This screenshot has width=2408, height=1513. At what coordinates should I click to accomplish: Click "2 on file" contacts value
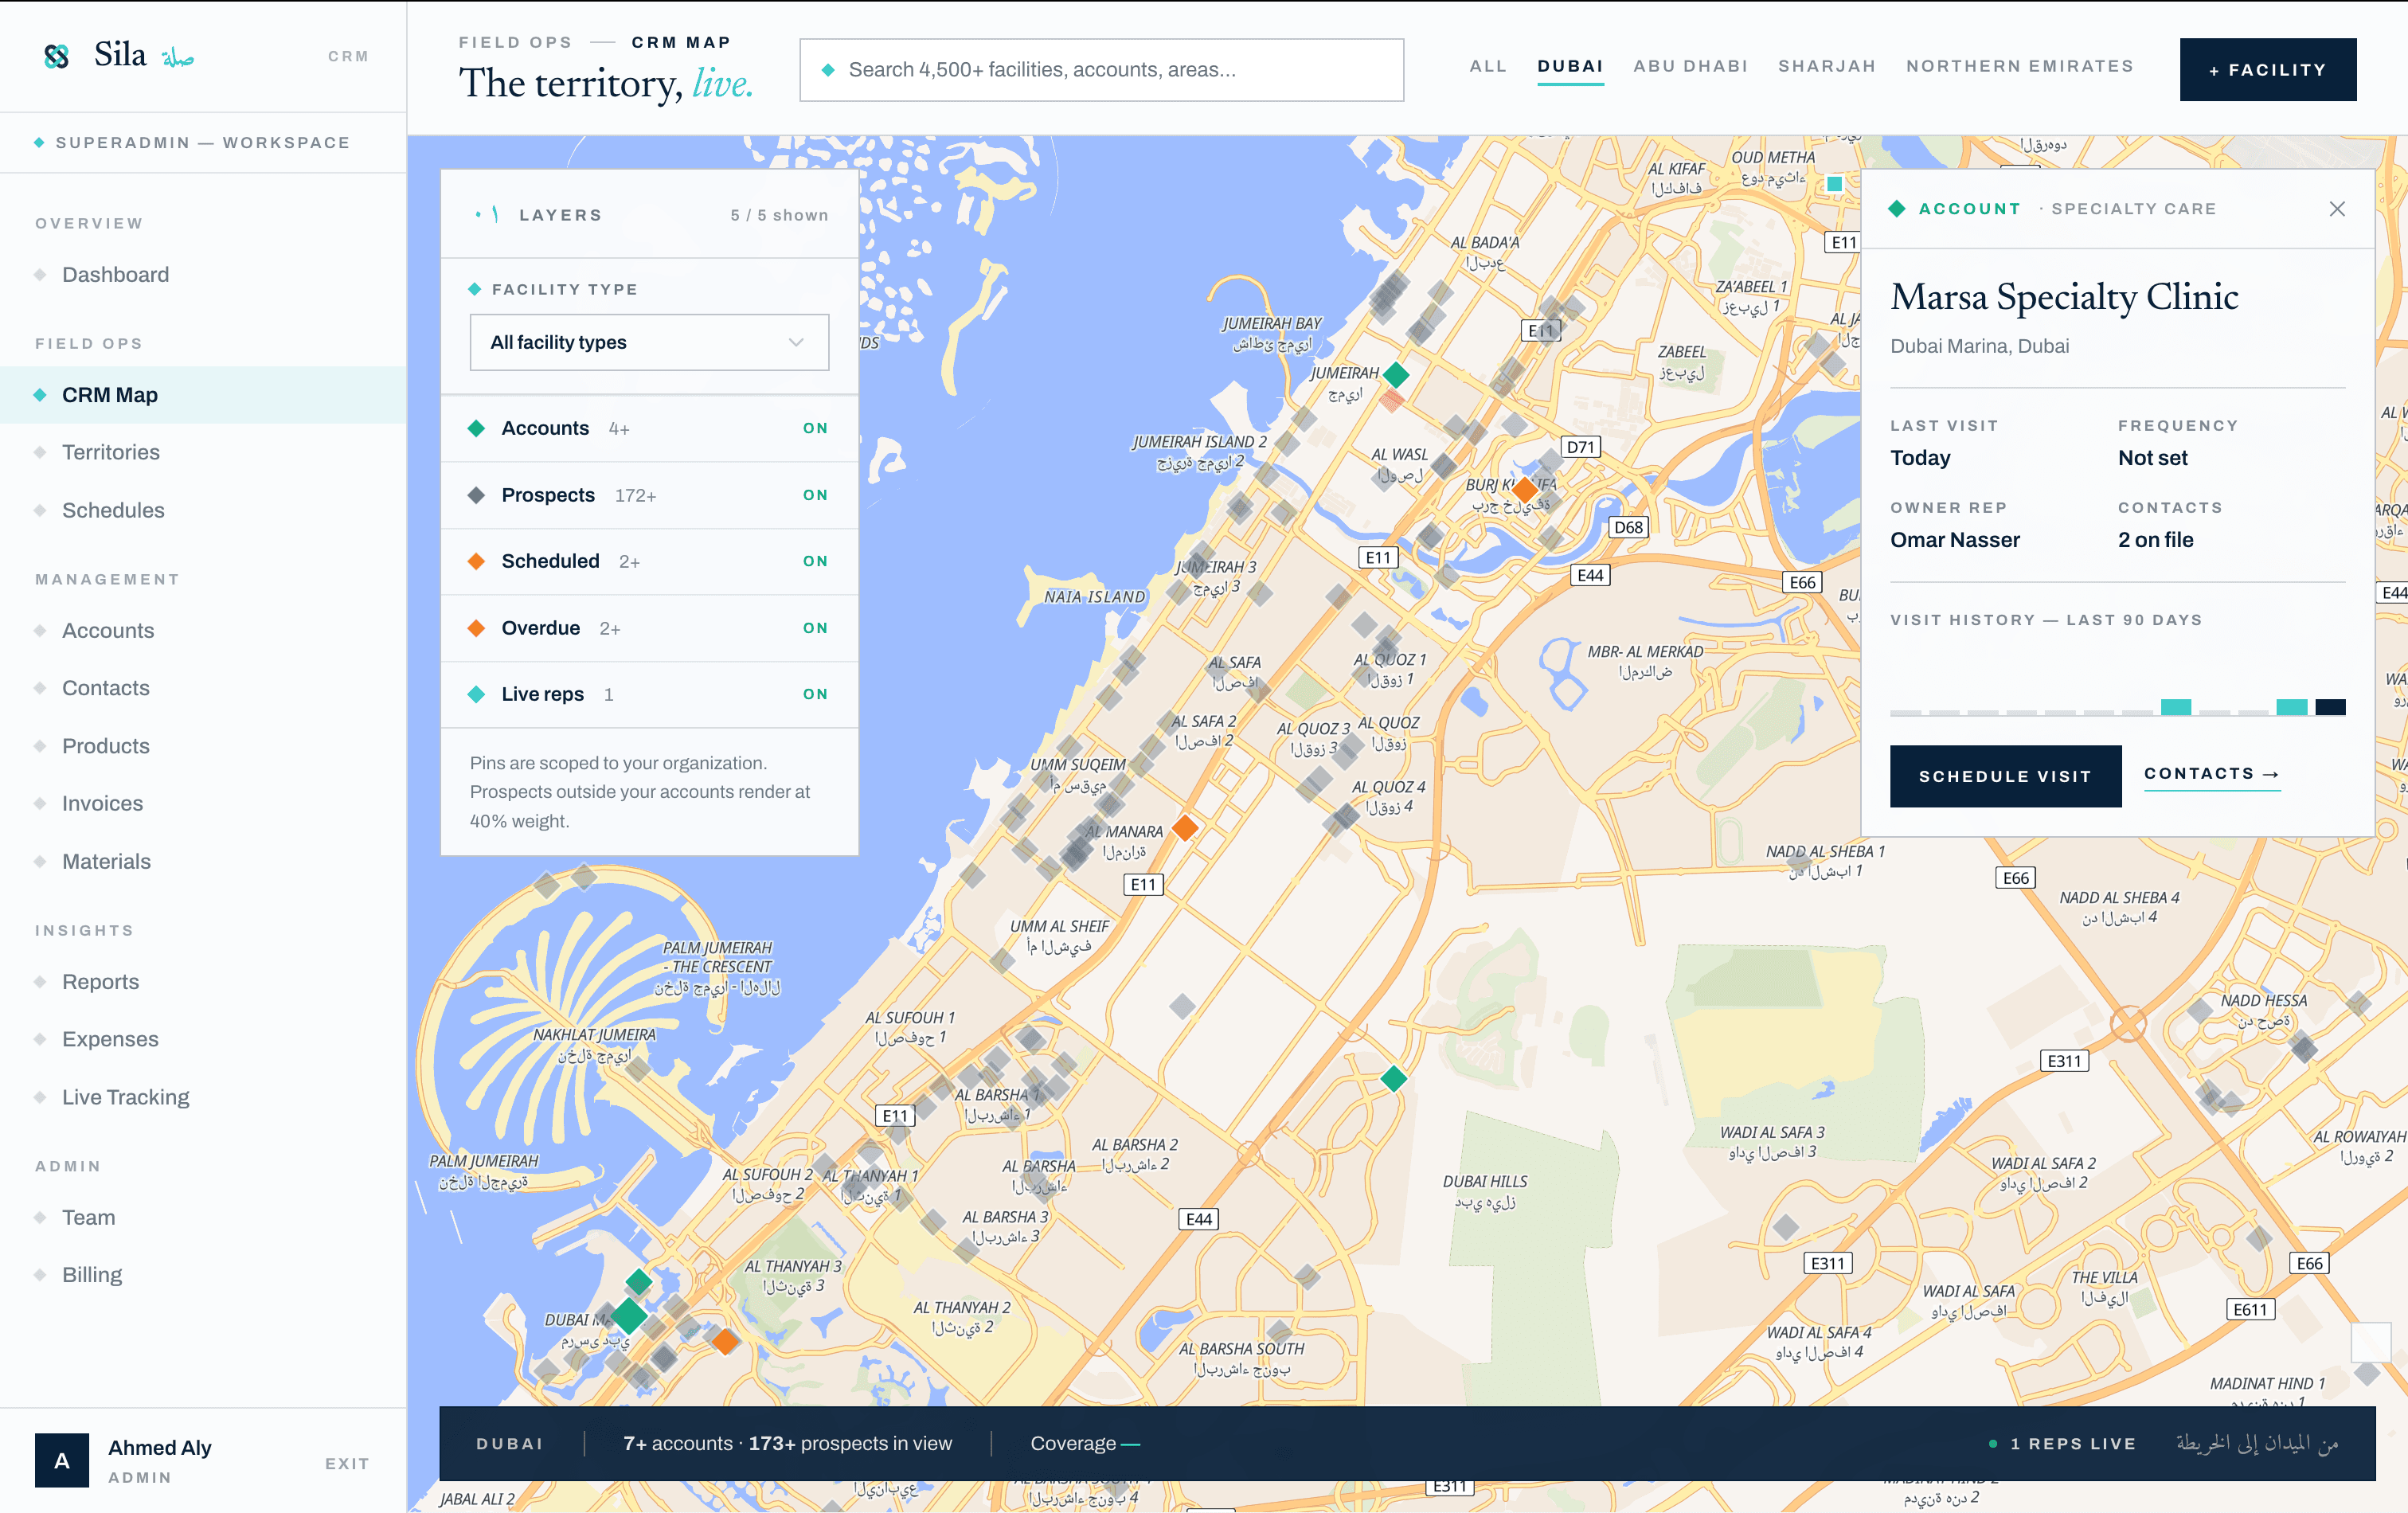coord(2155,540)
